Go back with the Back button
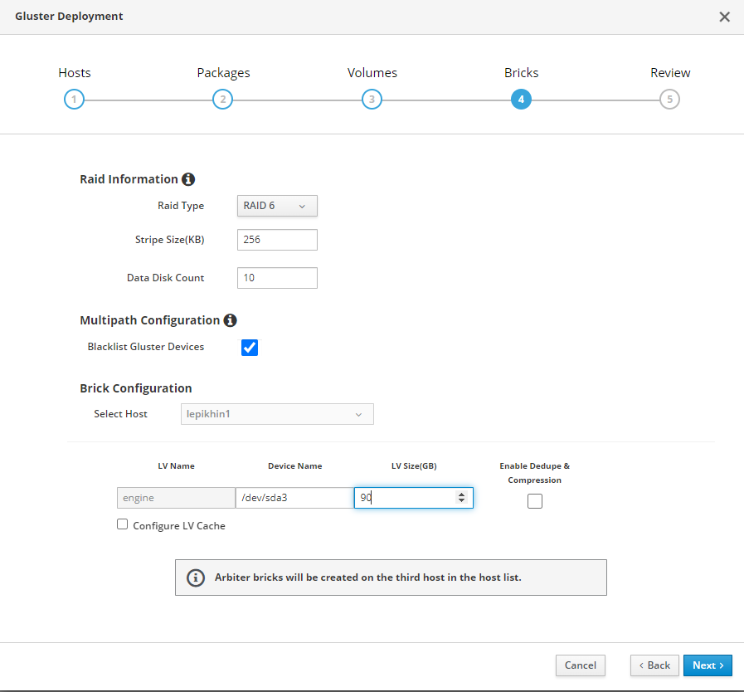The image size is (744, 692). [654, 665]
